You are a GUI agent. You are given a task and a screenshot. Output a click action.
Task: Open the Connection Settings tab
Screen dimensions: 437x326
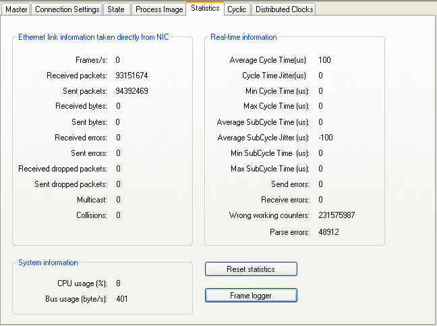click(x=67, y=9)
